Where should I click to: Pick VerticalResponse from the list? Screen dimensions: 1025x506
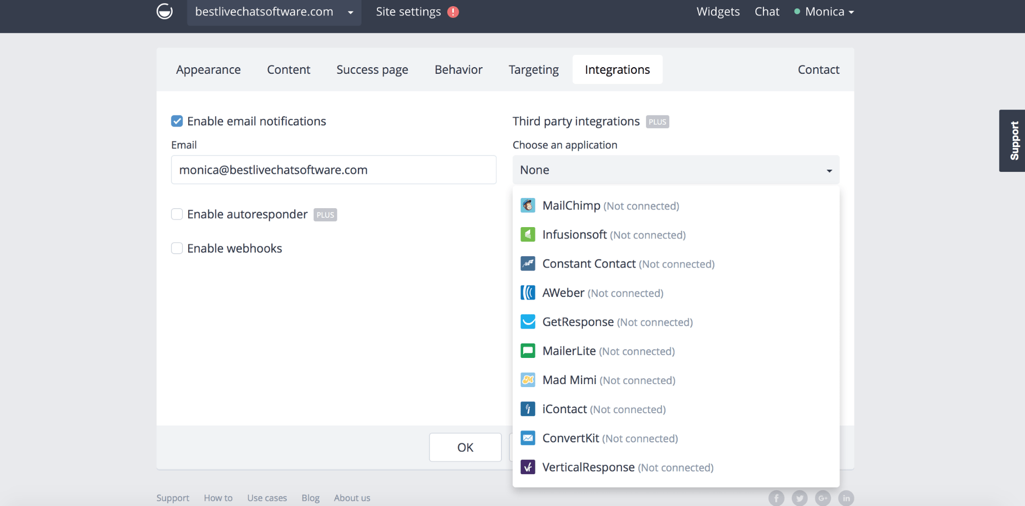point(676,467)
